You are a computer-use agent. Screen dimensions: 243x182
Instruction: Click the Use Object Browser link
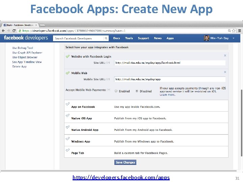click(25, 57)
